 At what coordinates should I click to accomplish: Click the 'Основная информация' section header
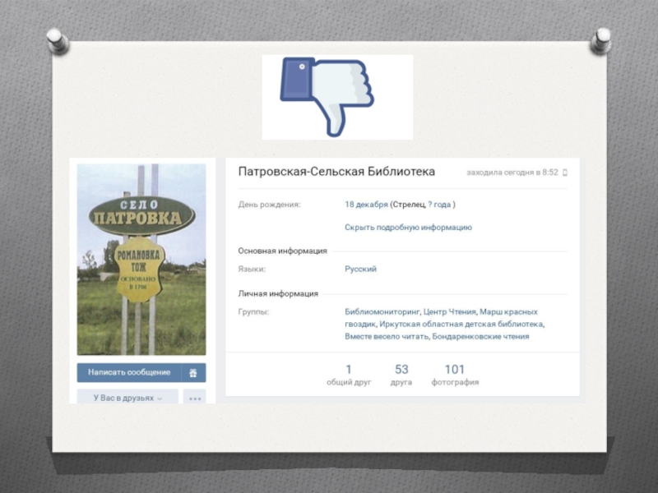click(282, 251)
